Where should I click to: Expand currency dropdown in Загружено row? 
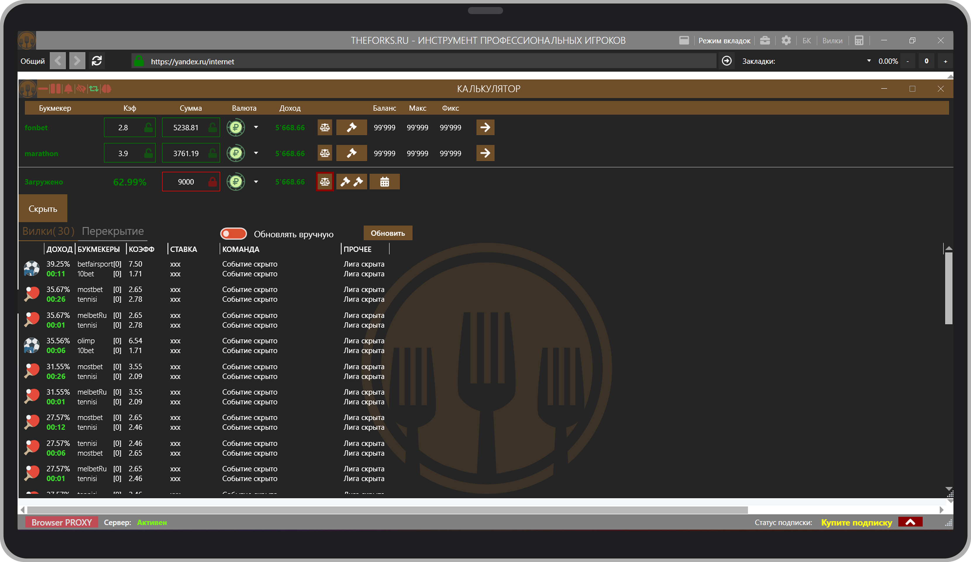click(256, 182)
